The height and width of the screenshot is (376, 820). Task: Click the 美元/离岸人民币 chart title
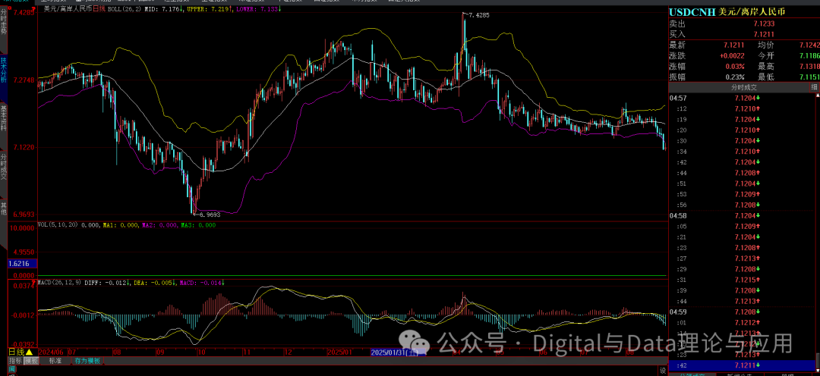click(x=68, y=9)
